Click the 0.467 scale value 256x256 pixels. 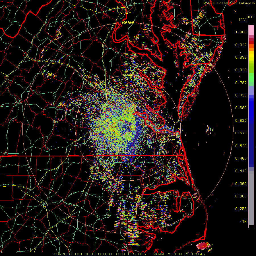point(241,158)
